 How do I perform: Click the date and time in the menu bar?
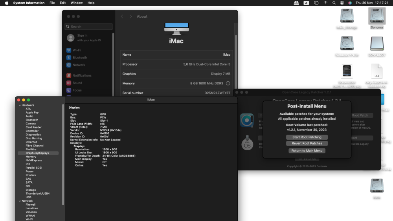pos(372,3)
